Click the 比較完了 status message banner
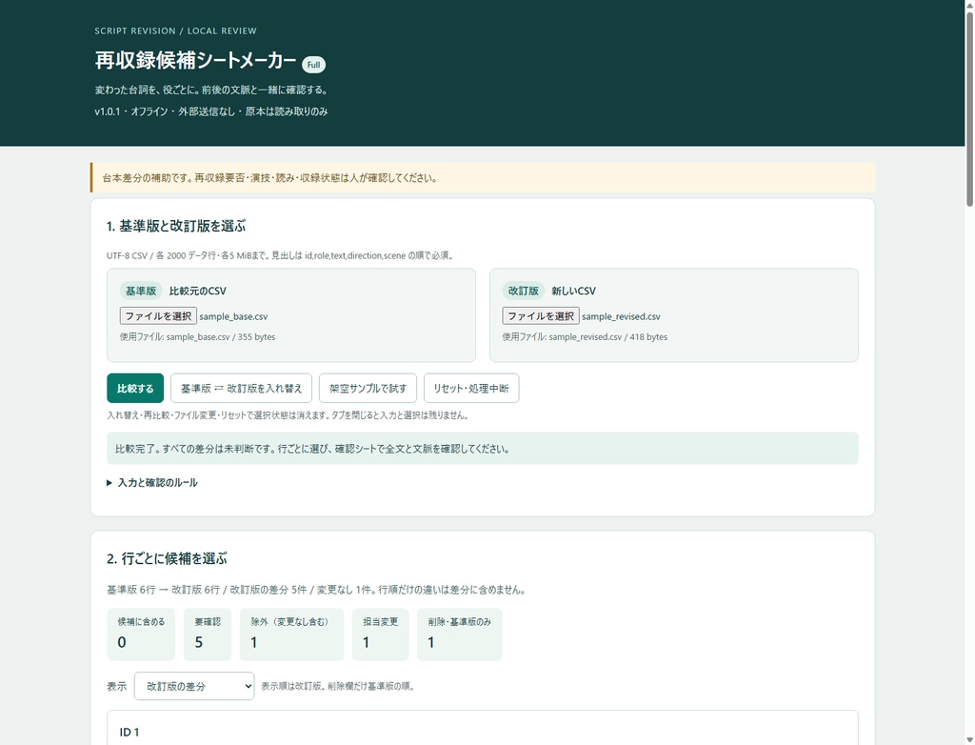This screenshot has height=745, width=975. pyautogui.click(x=483, y=449)
